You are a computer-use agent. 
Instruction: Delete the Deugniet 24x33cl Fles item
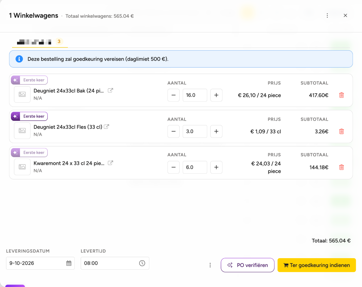point(341,131)
